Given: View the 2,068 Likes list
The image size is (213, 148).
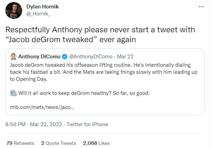Looking at the screenshot, I should (96, 143).
